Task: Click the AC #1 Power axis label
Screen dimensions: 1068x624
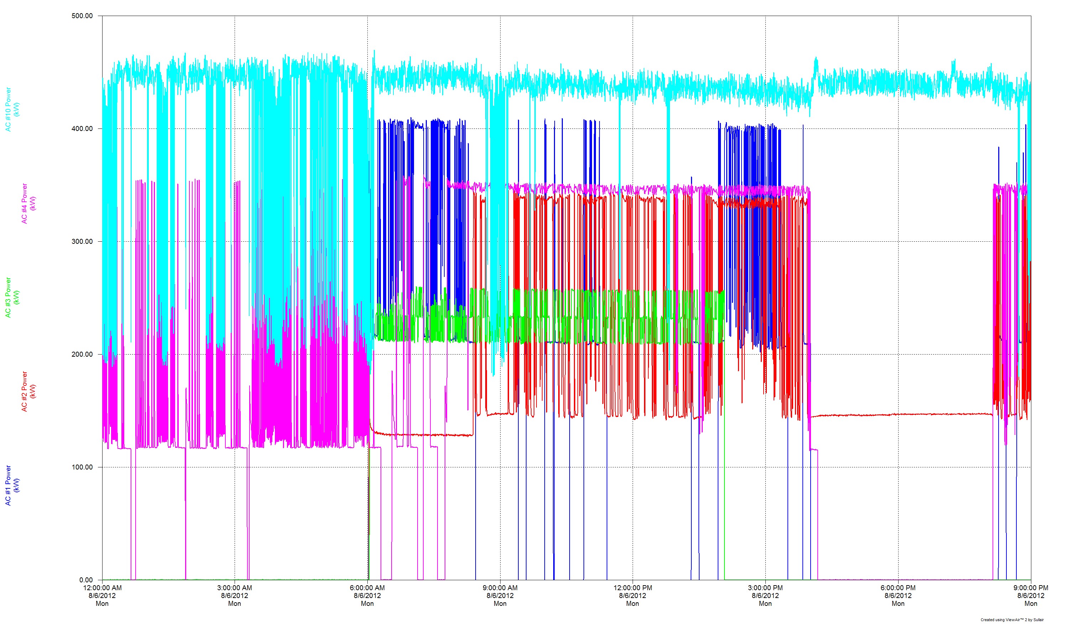Action: pyautogui.click(x=12, y=486)
